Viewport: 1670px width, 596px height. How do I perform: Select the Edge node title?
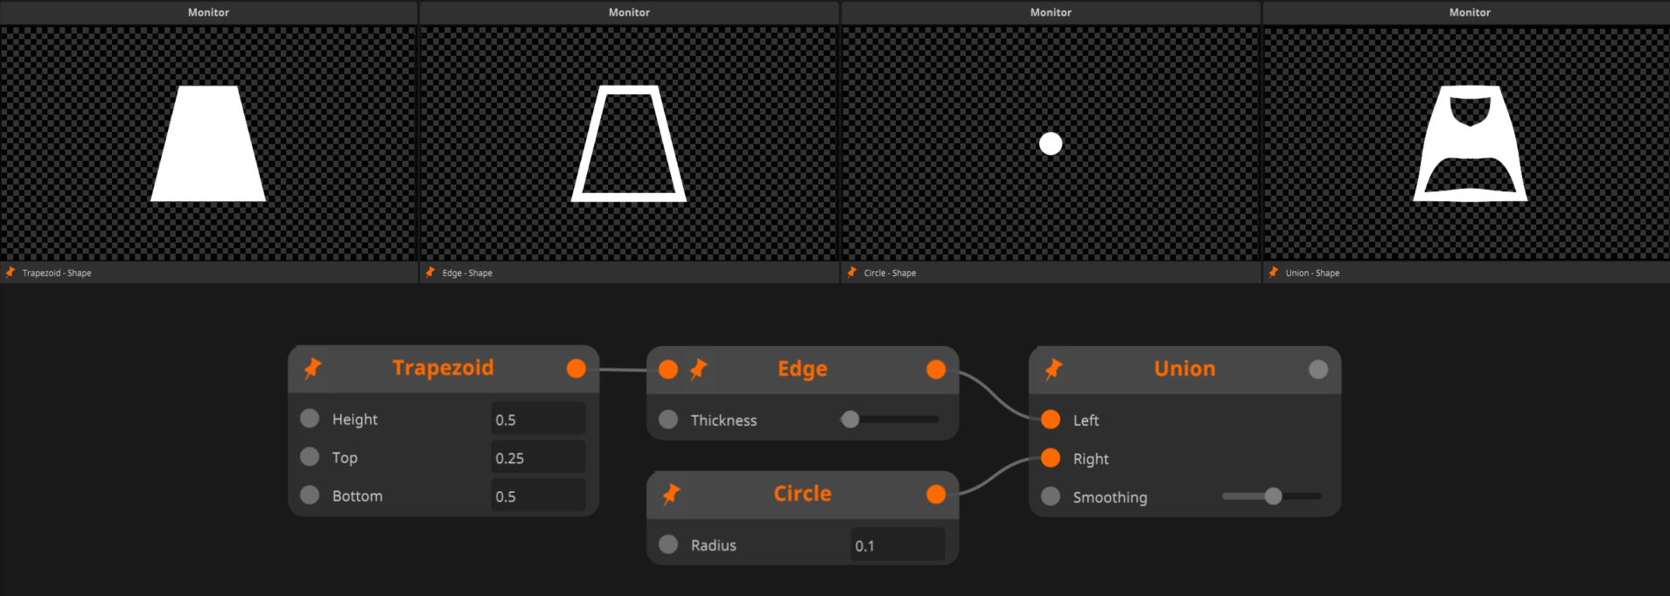point(802,369)
